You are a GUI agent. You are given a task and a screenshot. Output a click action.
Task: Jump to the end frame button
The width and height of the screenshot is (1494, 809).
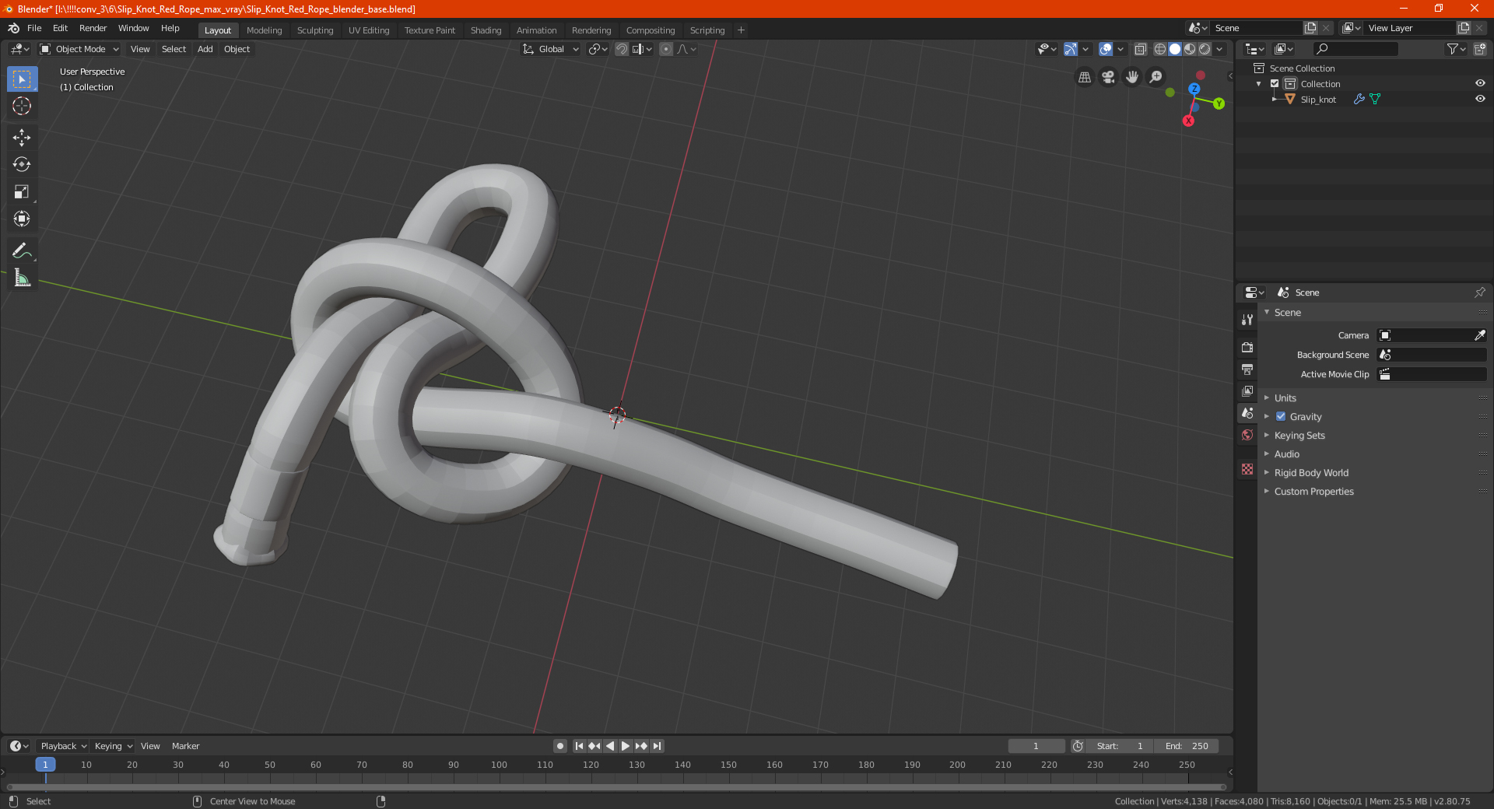click(x=657, y=746)
